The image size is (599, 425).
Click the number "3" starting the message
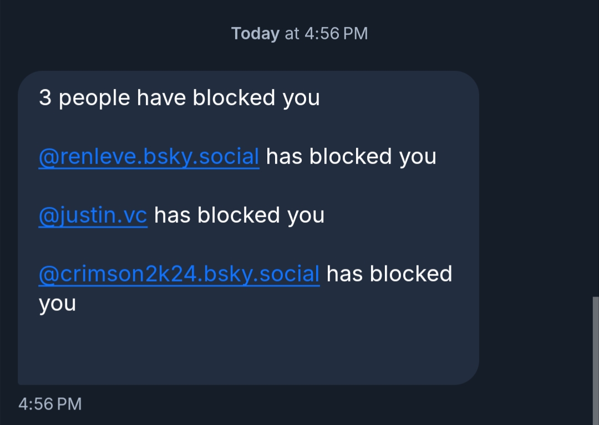pos(45,98)
